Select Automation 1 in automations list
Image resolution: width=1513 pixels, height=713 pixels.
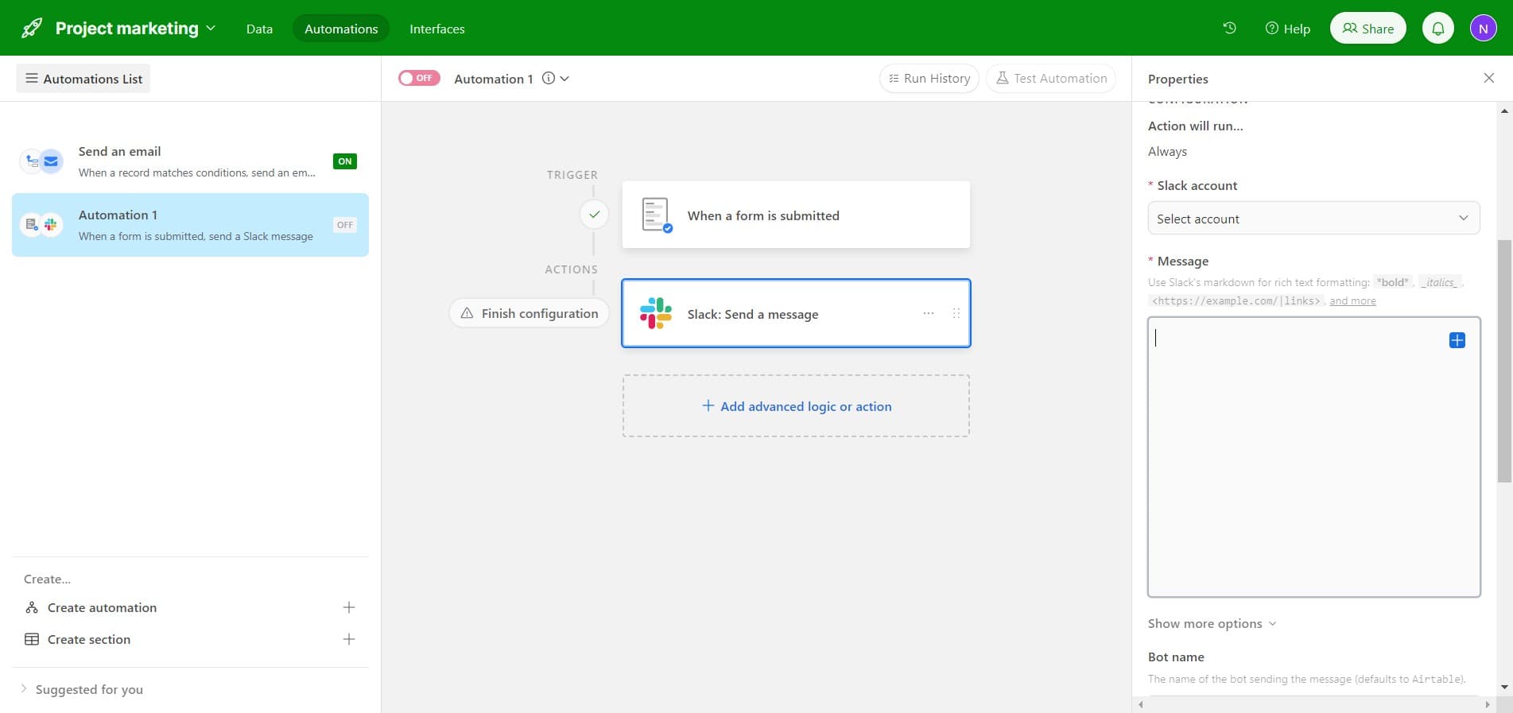pos(190,225)
